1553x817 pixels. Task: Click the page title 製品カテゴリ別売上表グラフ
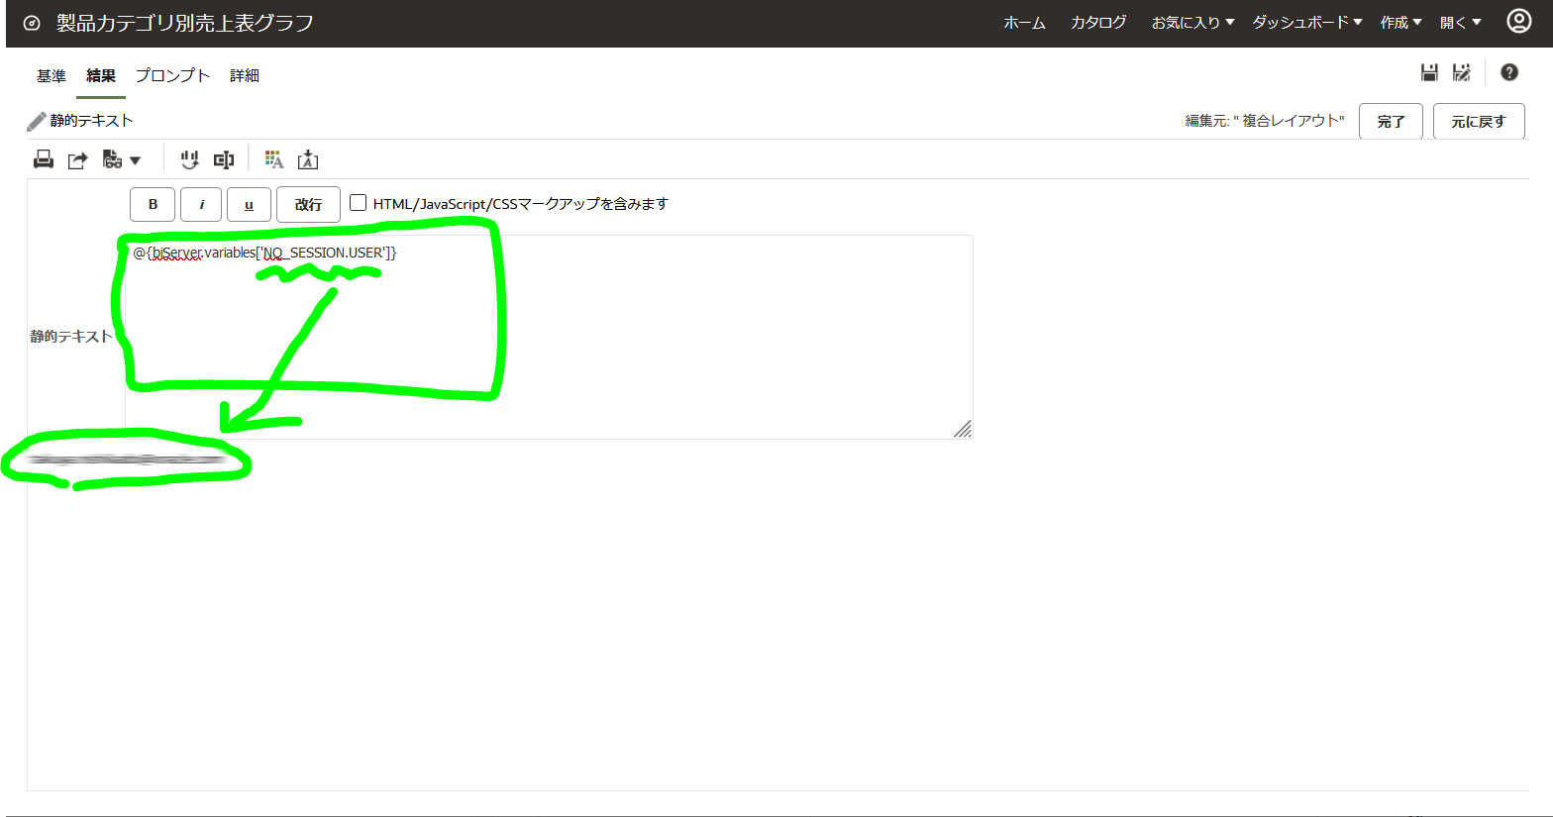click(x=184, y=23)
